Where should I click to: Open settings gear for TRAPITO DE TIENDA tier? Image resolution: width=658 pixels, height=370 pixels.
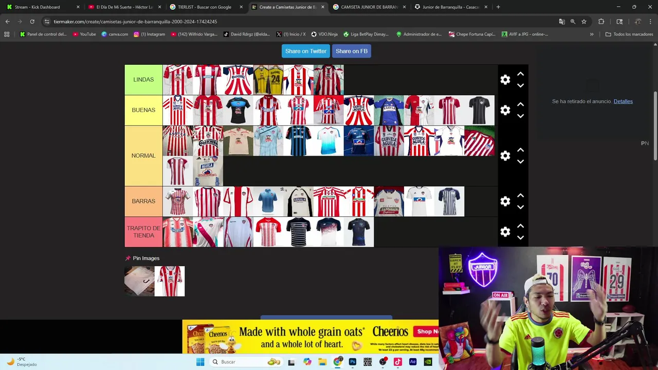[505, 232]
